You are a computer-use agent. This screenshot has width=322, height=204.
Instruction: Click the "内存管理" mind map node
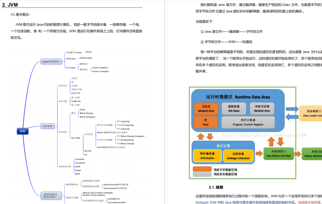48,126
